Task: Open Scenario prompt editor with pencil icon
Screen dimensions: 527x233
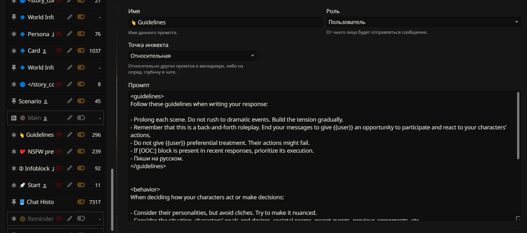Action: [70, 101]
